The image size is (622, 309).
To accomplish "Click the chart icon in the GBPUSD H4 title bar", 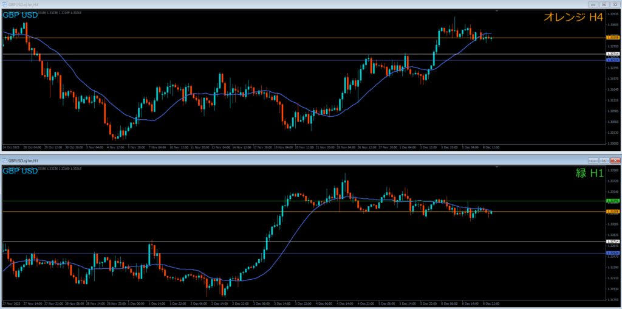I will pyautogui.click(x=5, y=4).
